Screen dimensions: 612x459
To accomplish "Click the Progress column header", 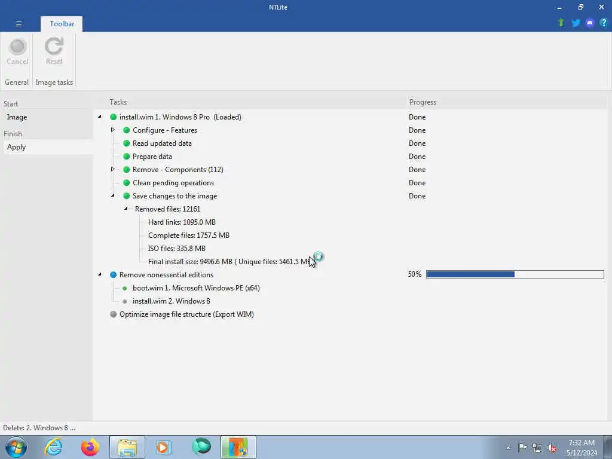I will tap(423, 102).
